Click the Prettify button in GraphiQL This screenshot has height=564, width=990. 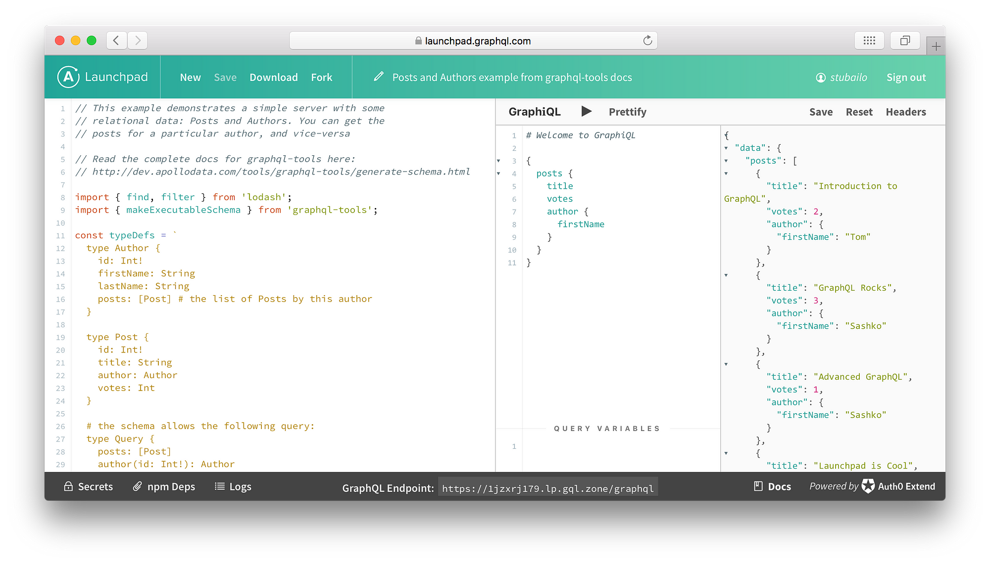click(627, 111)
